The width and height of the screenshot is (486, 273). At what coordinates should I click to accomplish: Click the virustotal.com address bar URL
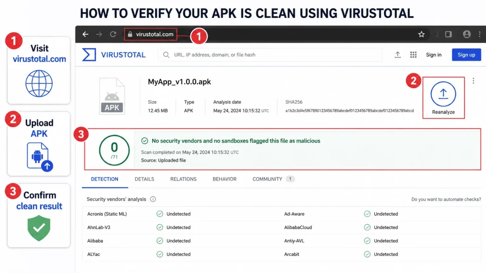(x=155, y=34)
